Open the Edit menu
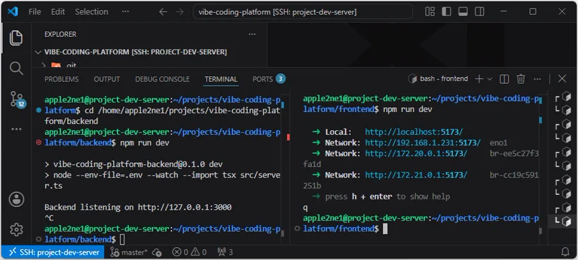This screenshot has width=578, height=260. (58, 12)
